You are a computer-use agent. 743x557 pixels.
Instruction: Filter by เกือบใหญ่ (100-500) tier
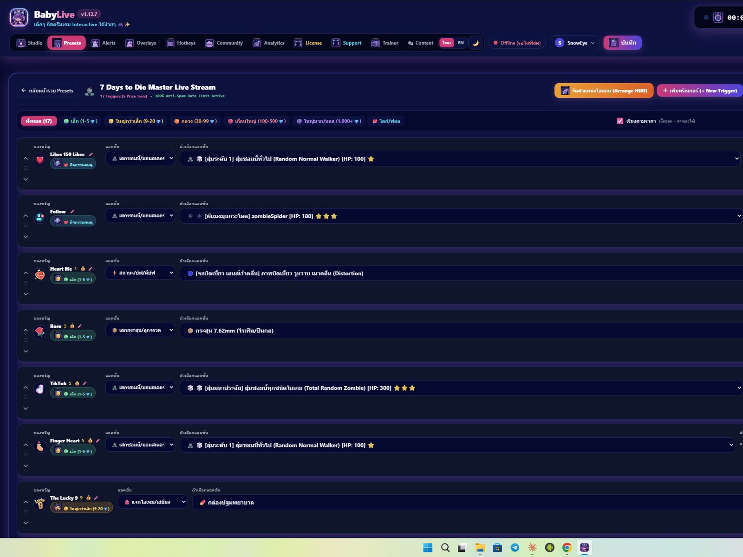[256, 121]
